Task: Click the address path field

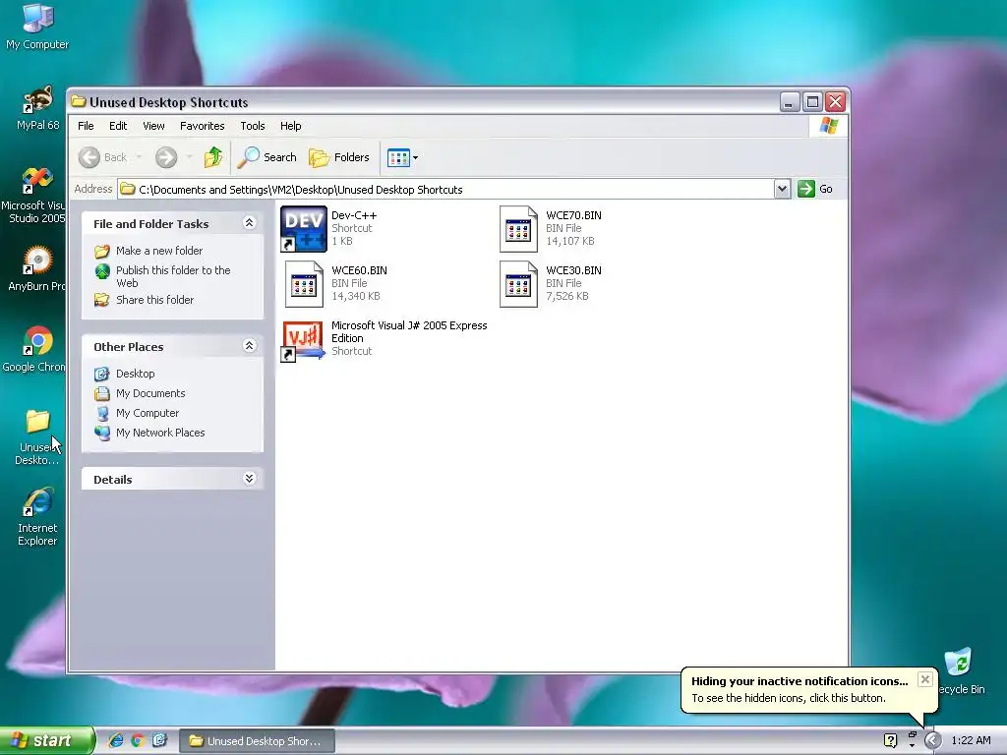Action: [x=446, y=189]
